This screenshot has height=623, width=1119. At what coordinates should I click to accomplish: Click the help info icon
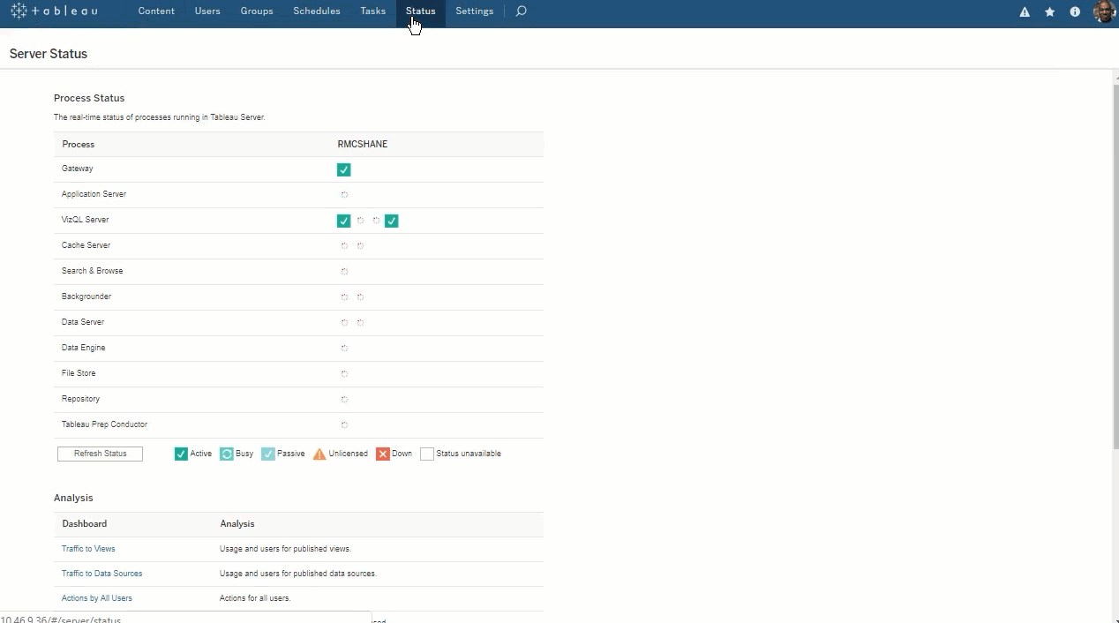[1075, 12]
